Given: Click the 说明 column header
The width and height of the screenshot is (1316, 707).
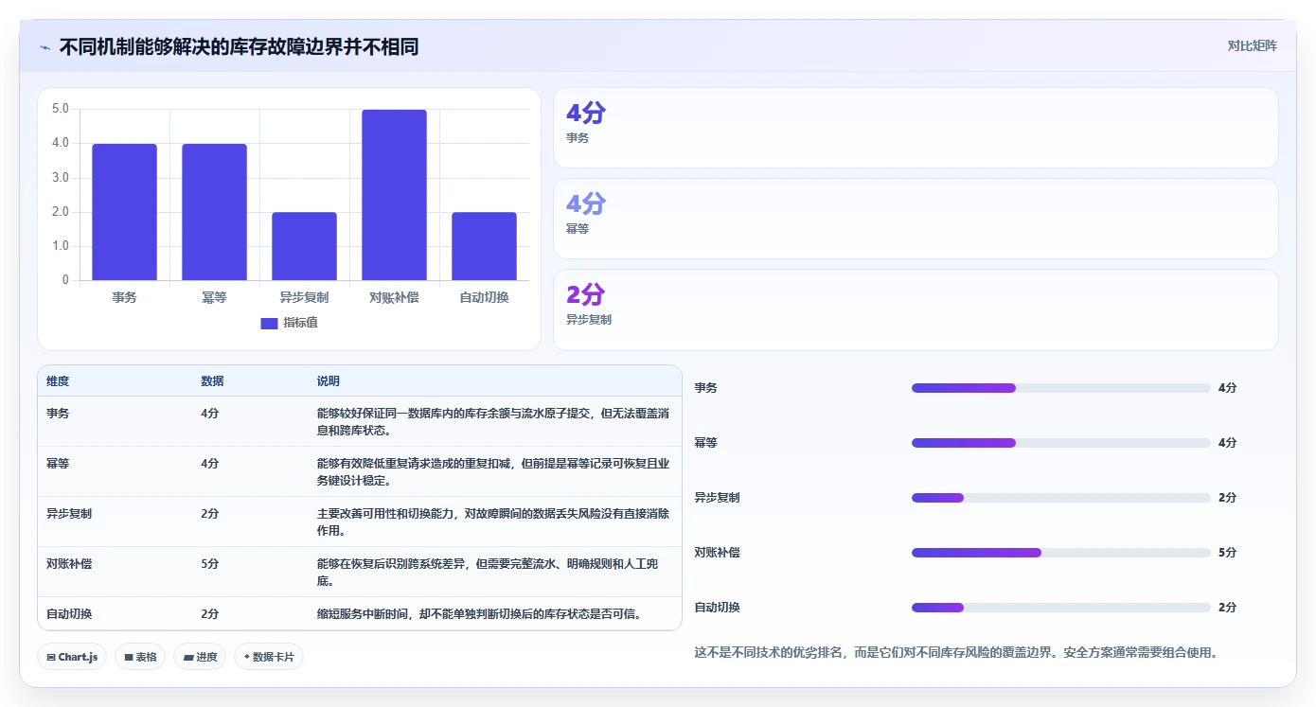Looking at the screenshot, I should pos(328,381).
